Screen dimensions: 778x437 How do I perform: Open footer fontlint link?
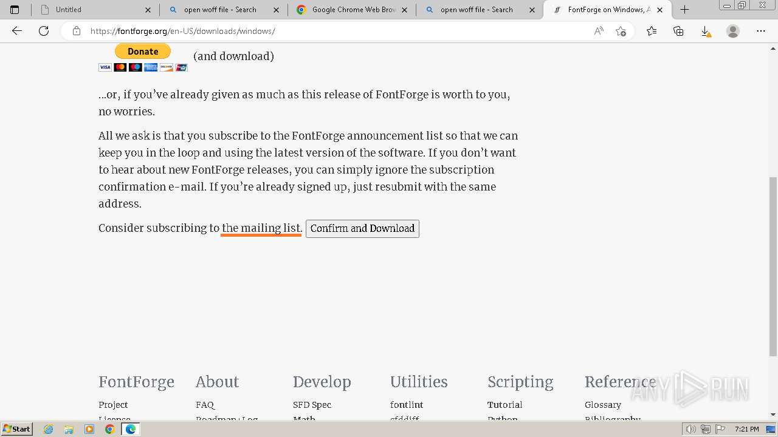point(407,405)
